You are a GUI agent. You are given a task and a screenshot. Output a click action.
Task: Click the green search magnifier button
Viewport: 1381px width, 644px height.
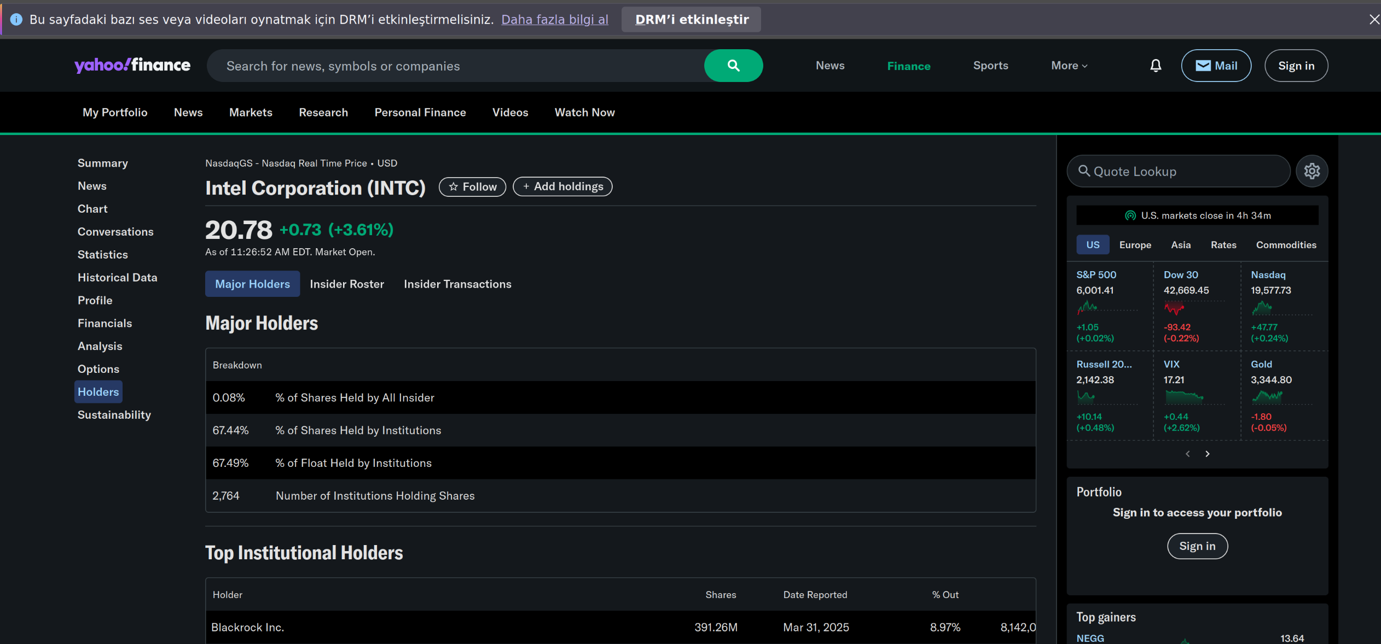(733, 66)
